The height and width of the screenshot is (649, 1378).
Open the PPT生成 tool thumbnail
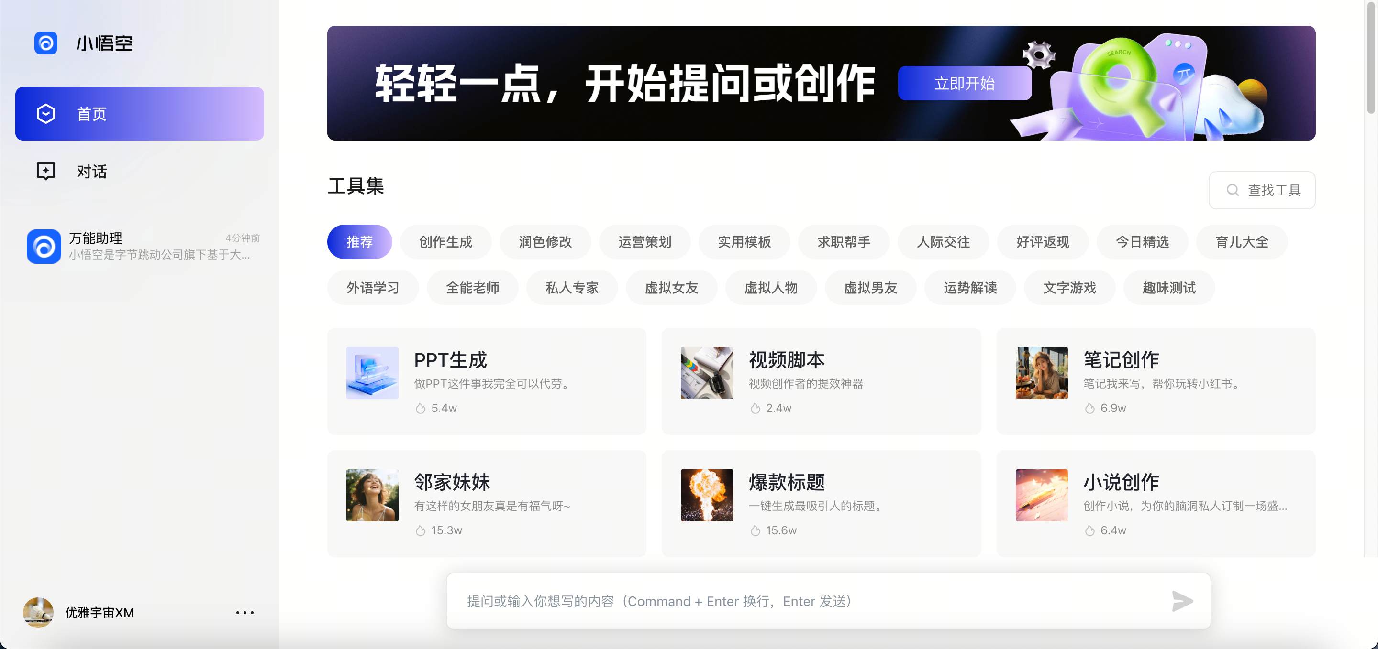pos(372,373)
